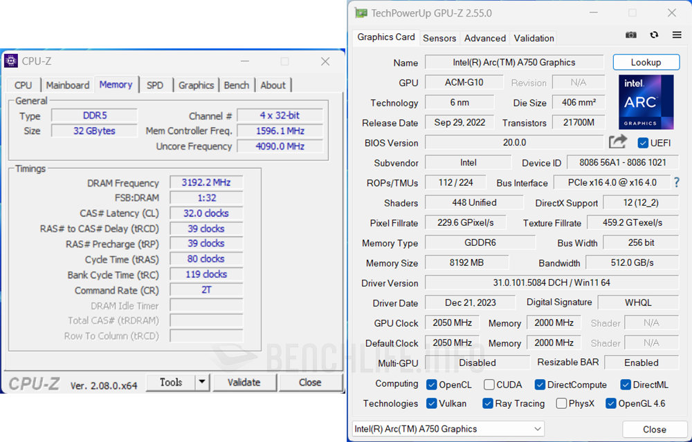Image resolution: width=692 pixels, height=442 pixels.
Task: Click the FSB:DRAM value 1:32
Action: click(206, 198)
